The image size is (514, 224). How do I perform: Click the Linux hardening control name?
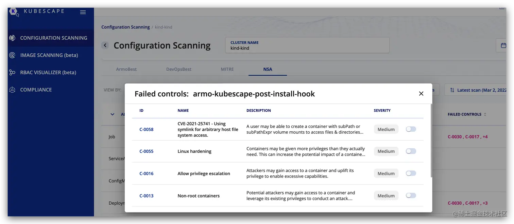click(194, 151)
